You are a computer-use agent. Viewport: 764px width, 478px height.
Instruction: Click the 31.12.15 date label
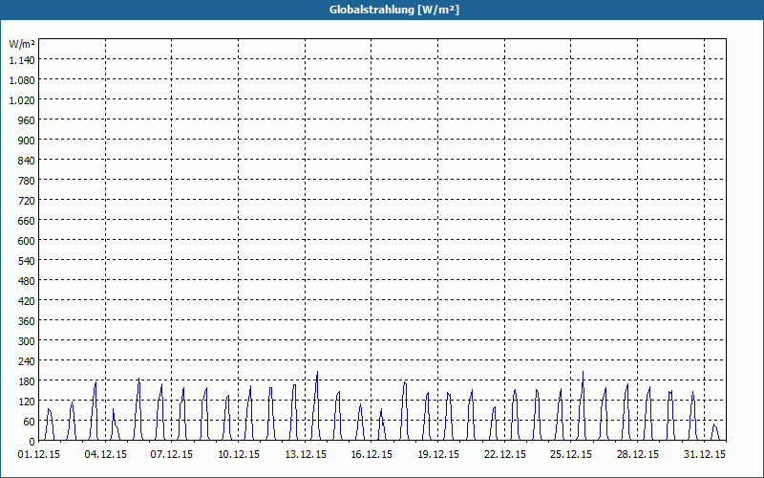click(704, 455)
